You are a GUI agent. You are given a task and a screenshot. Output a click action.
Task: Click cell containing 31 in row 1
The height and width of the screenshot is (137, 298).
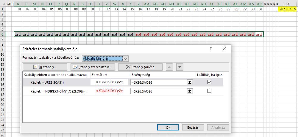tap(259, 9)
